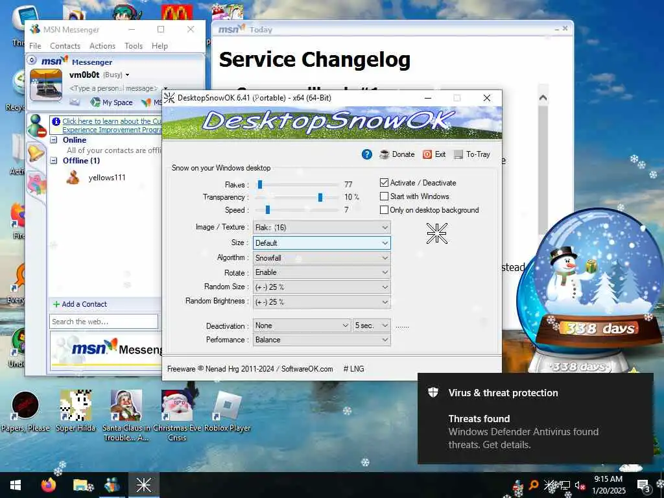Open the Roblox Player desktop shortcut
This screenshot has width=664, height=498.
coord(228,411)
